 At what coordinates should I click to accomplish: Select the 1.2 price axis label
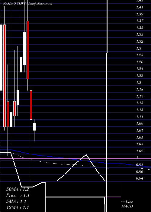(139, 83)
